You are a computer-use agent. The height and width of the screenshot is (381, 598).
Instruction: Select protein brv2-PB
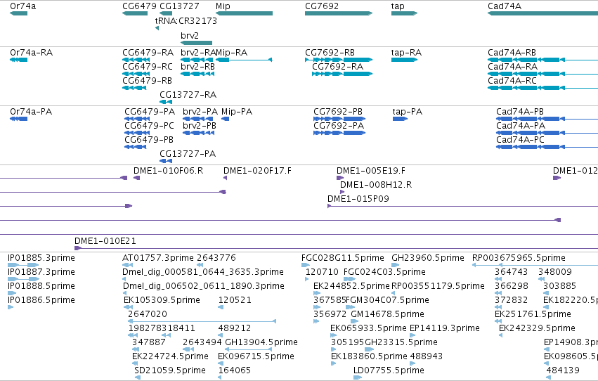pos(198,133)
